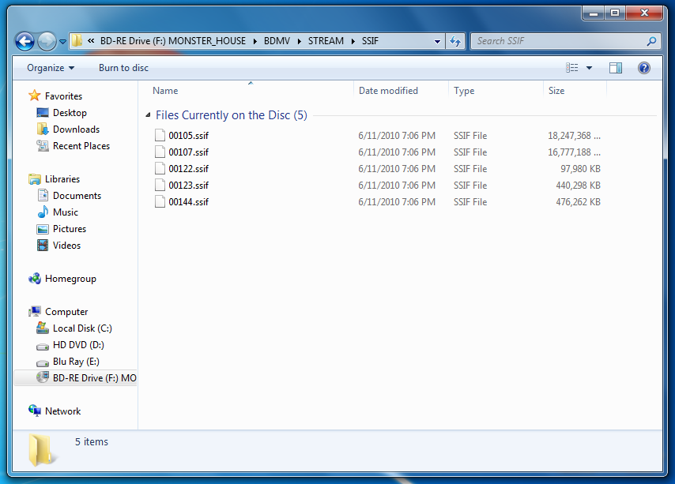The width and height of the screenshot is (675, 484).
Task: Open Recent Places in sidebar
Action: (81, 146)
